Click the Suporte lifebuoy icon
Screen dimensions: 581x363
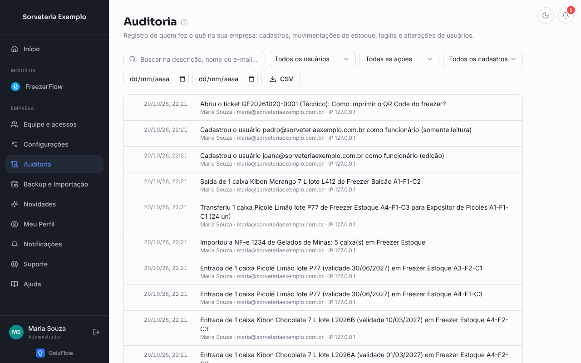click(15, 264)
